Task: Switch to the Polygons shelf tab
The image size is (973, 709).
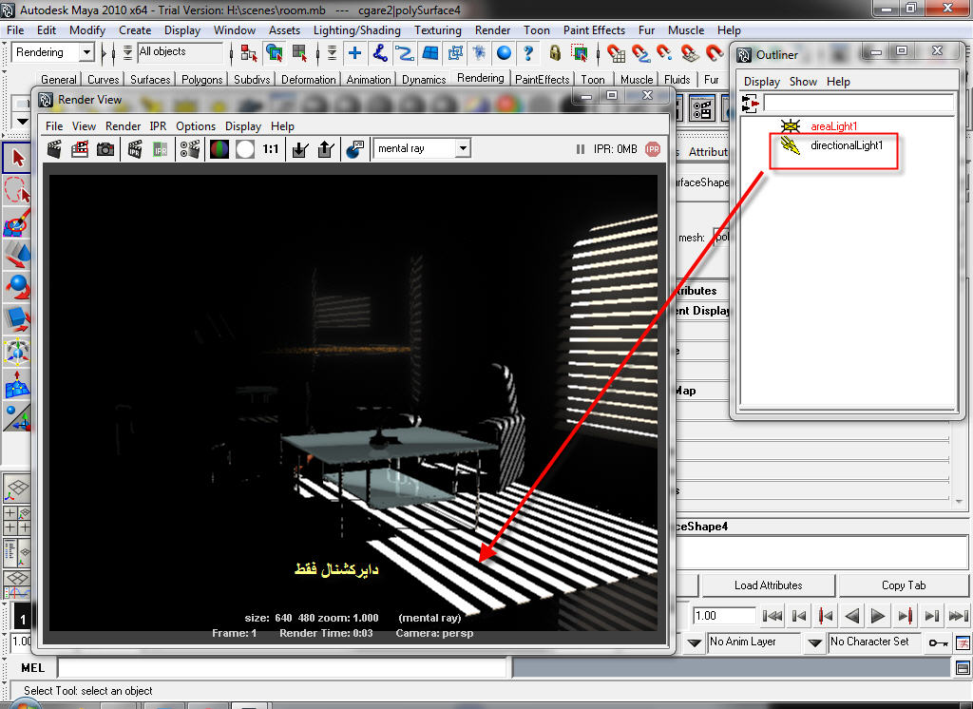Action: pyautogui.click(x=201, y=80)
